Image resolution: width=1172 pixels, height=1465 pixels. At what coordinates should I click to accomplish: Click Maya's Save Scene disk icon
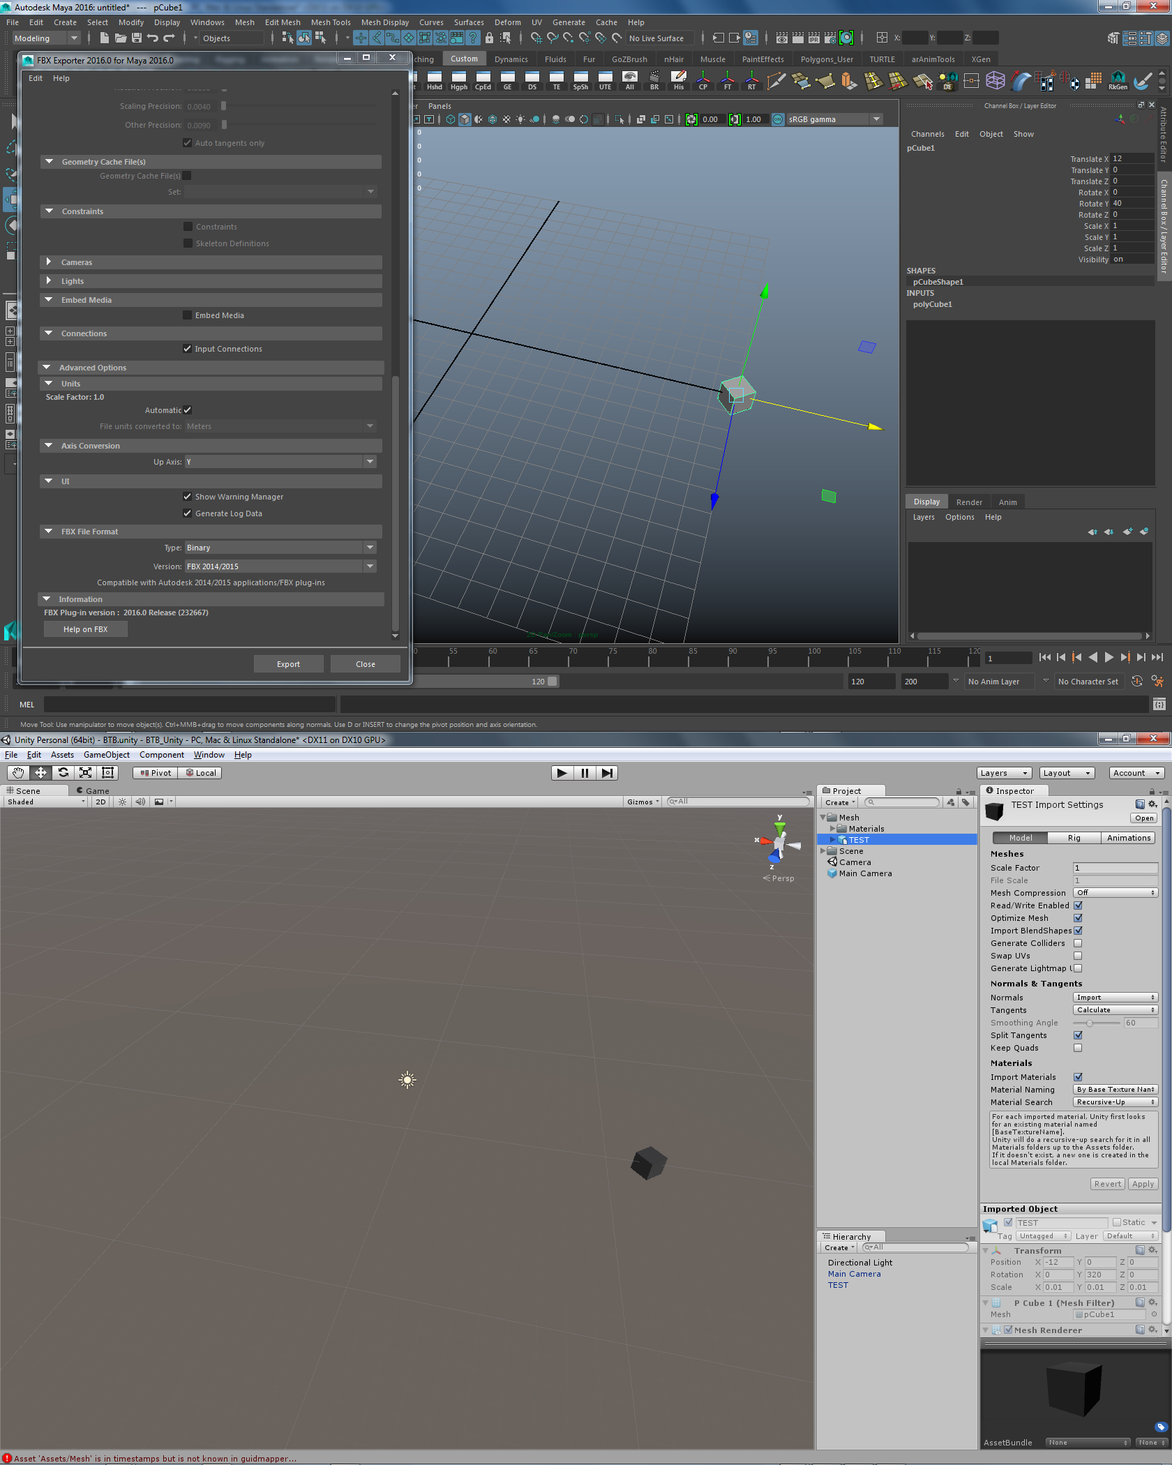137,38
